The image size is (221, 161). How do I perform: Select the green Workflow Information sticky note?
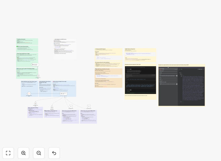[x=27, y=41]
